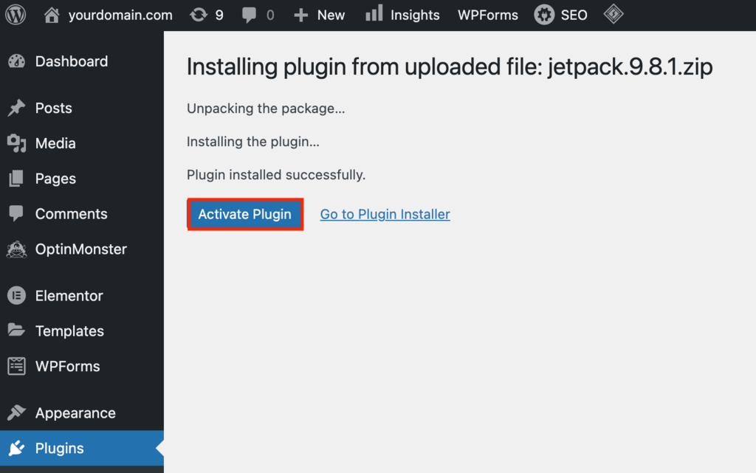Open the Templates section
Screen dimensions: 756x473
tap(69, 331)
